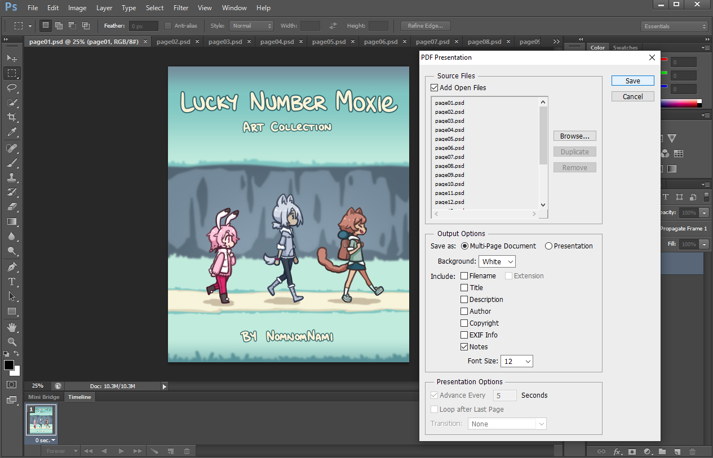The image size is (713, 458).
Task: Open the Background color dropdown
Action: click(x=497, y=261)
